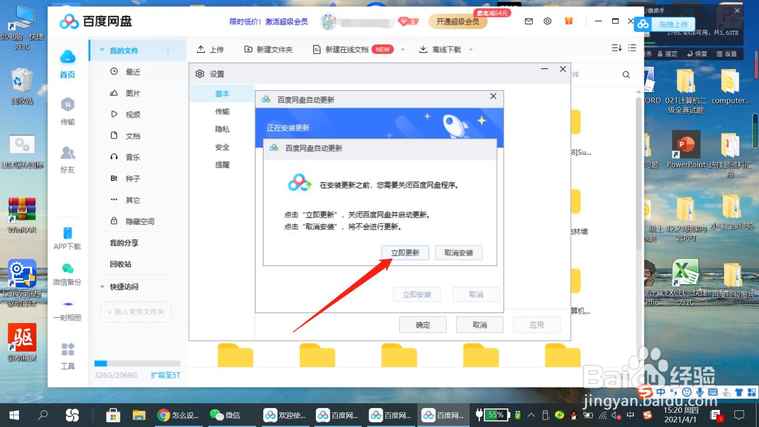Click 扩容至5T link
759x427 pixels.
click(x=166, y=375)
